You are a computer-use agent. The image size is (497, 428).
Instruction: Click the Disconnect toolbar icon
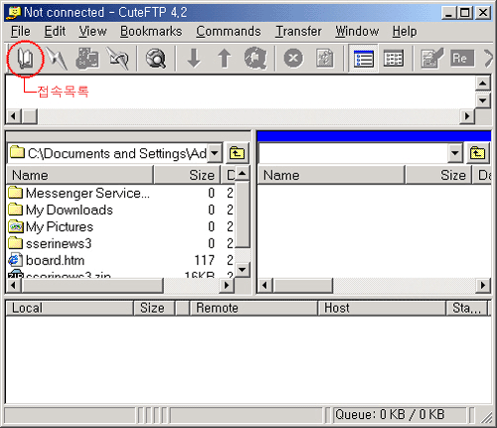click(x=117, y=59)
